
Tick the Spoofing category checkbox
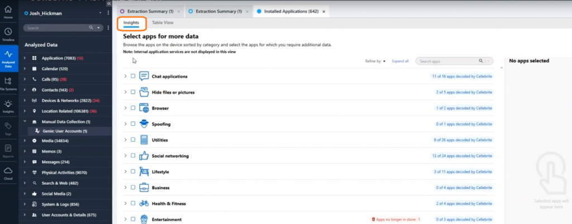[x=133, y=124]
